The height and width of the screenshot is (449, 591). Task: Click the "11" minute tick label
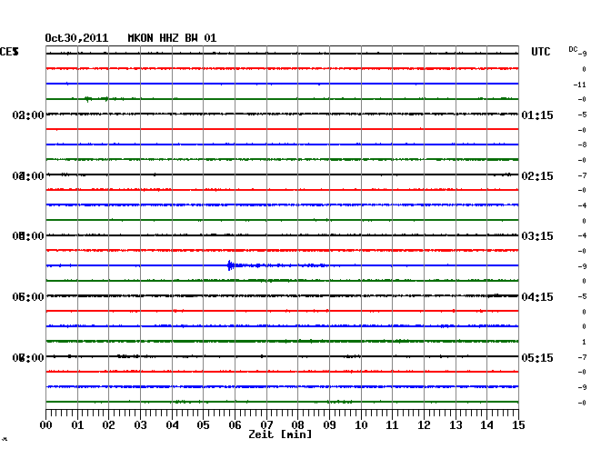pos(392,425)
